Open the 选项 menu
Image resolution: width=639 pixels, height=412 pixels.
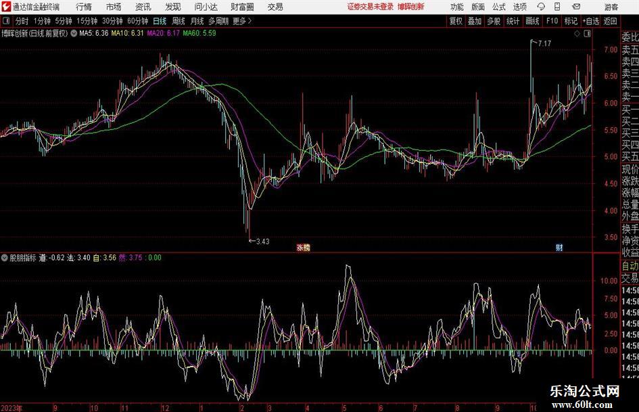pyautogui.click(x=519, y=7)
